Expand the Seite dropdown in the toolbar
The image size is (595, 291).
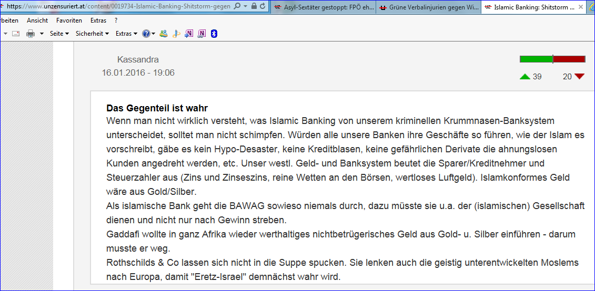[x=59, y=34]
